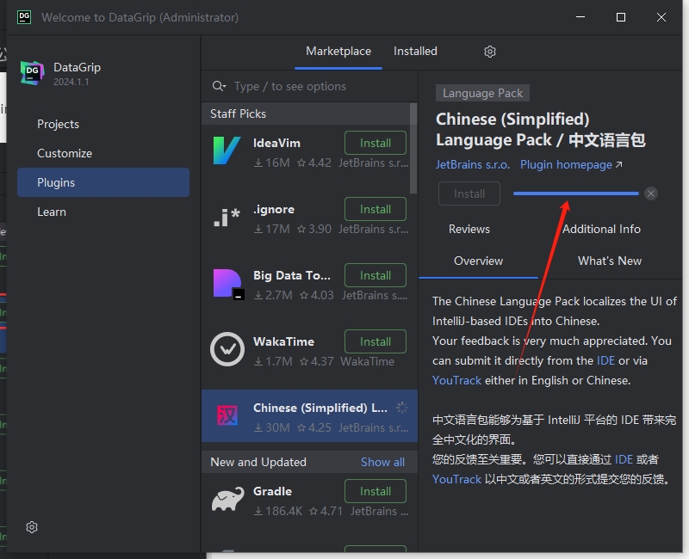The height and width of the screenshot is (559, 689).
Task: Install the WakaTime plugin
Action: (376, 341)
